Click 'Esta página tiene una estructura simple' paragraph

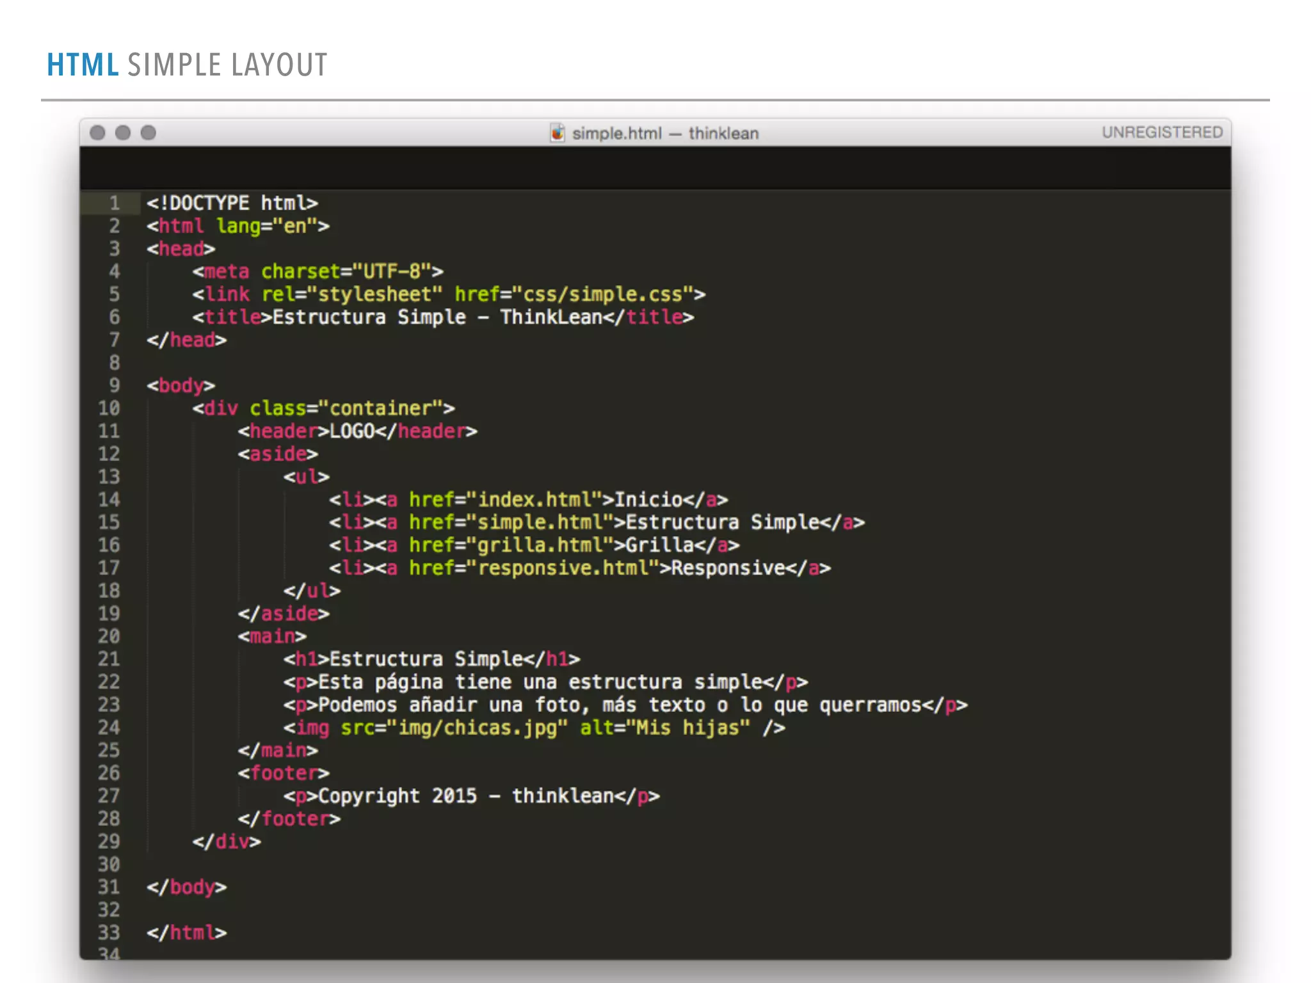coord(540,682)
